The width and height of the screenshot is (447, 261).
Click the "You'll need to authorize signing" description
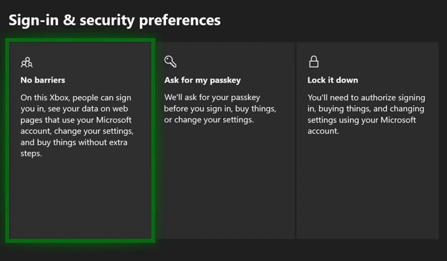tap(366, 114)
